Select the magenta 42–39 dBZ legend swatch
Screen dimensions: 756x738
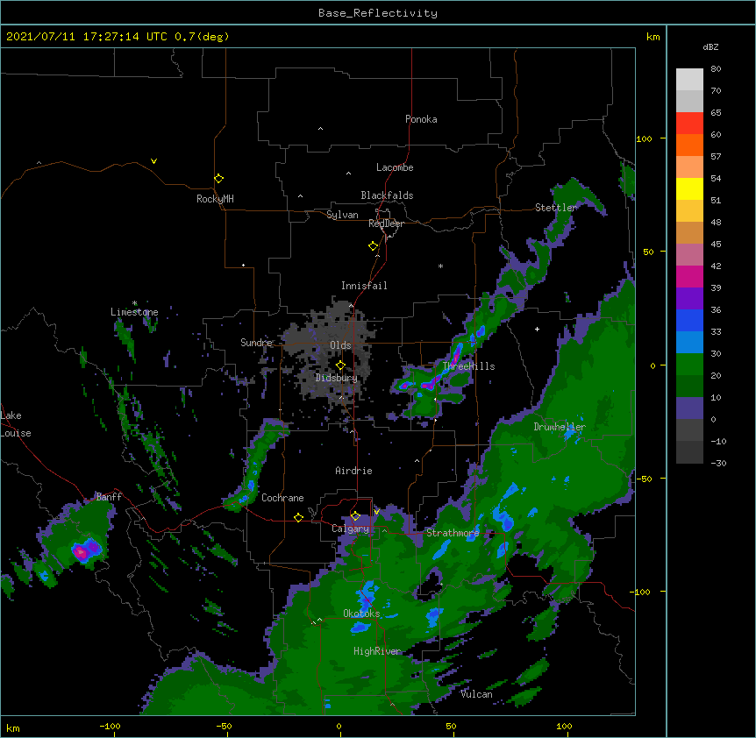689,276
